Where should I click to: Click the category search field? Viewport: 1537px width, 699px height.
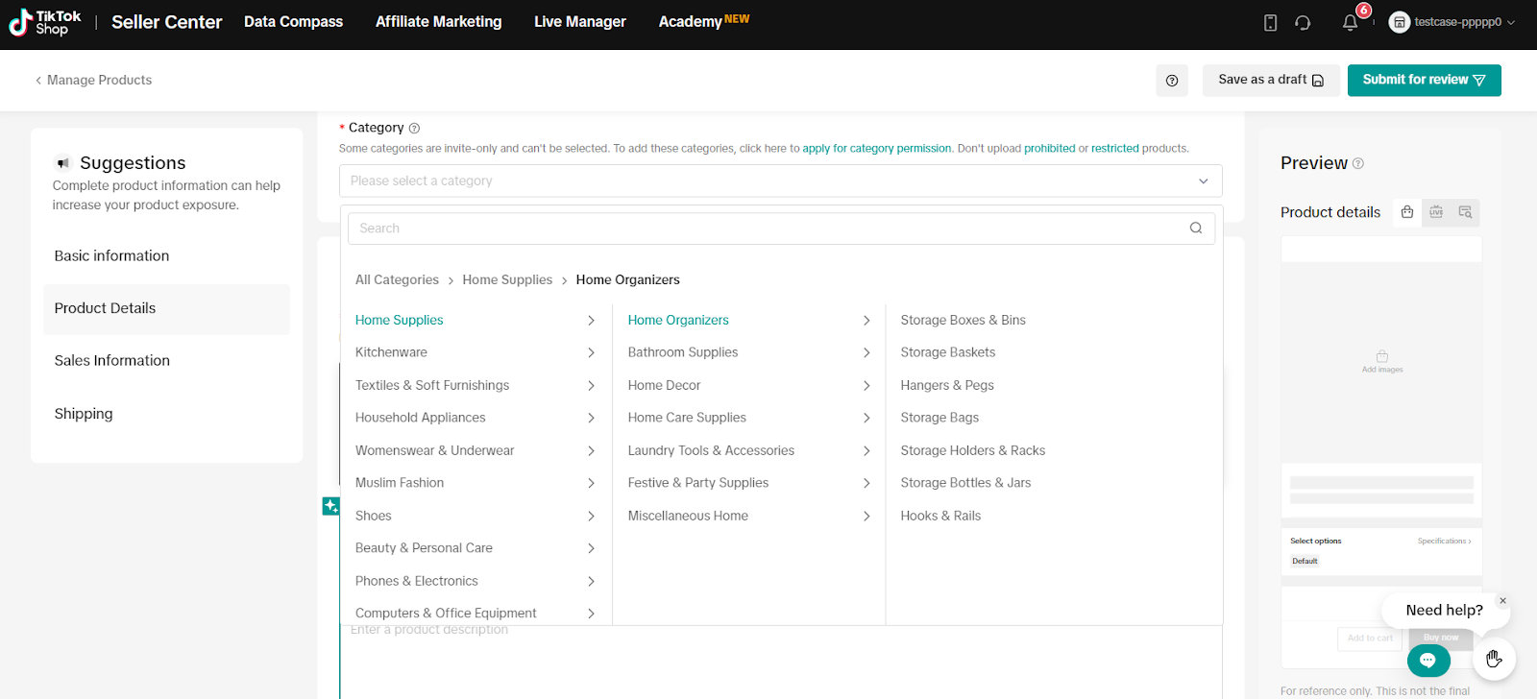(x=768, y=229)
